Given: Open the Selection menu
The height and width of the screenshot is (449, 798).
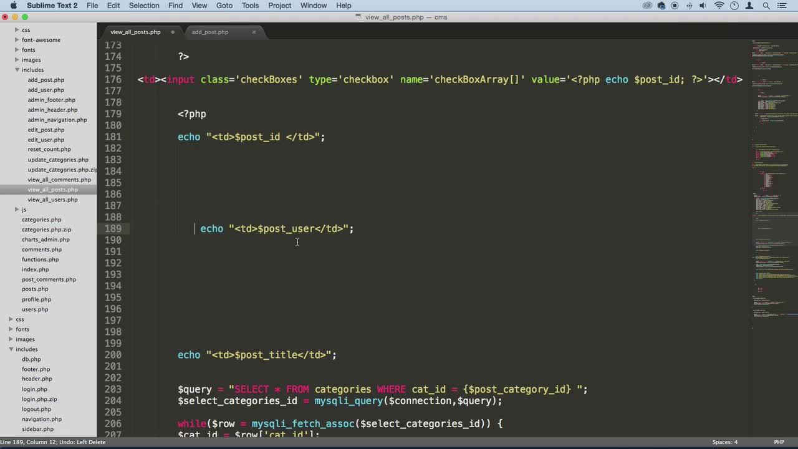Looking at the screenshot, I should pos(144,6).
